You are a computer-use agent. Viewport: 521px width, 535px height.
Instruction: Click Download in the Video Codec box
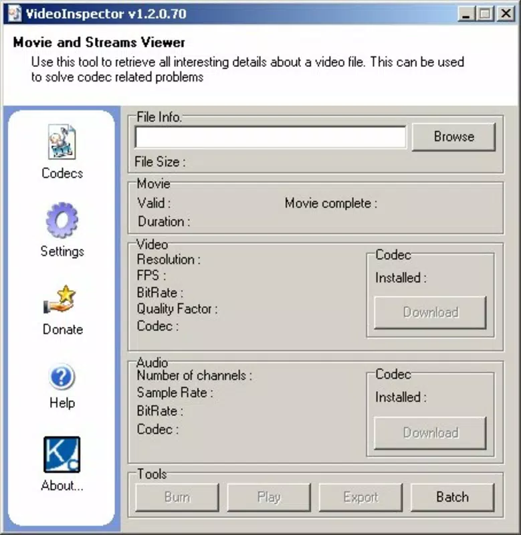click(x=430, y=312)
